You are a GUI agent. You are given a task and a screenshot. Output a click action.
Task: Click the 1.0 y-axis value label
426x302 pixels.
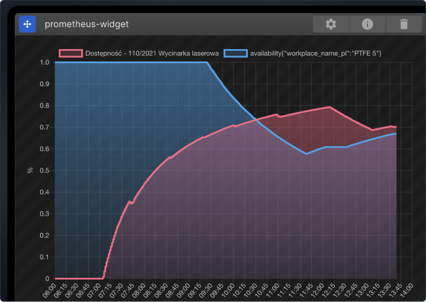coord(45,62)
